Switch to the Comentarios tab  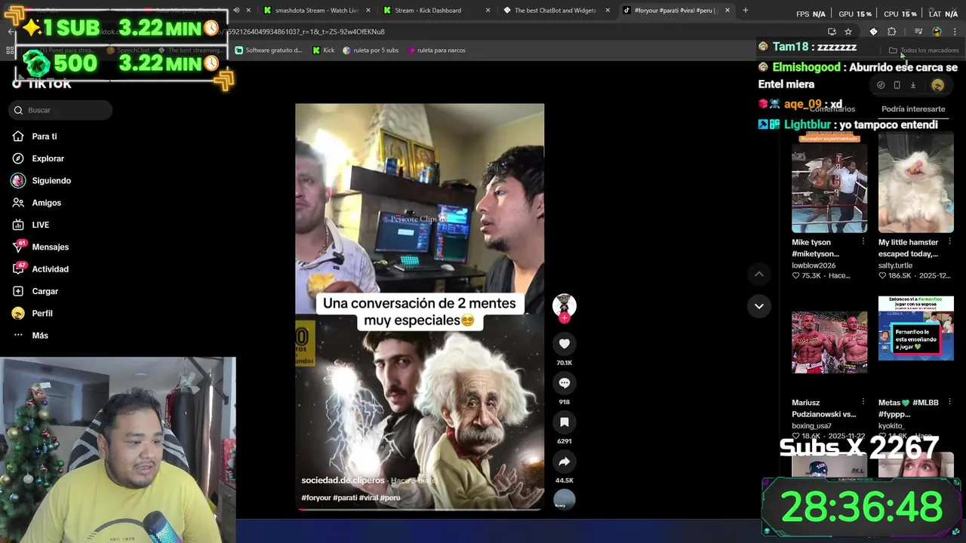[832, 109]
